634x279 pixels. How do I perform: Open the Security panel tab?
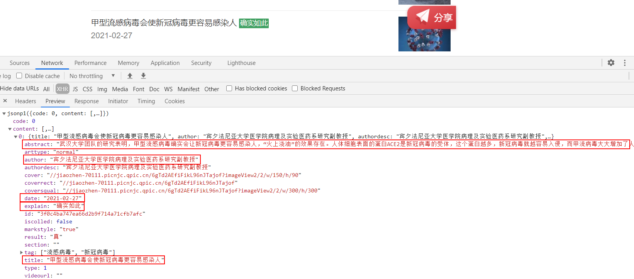click(201, 63)
